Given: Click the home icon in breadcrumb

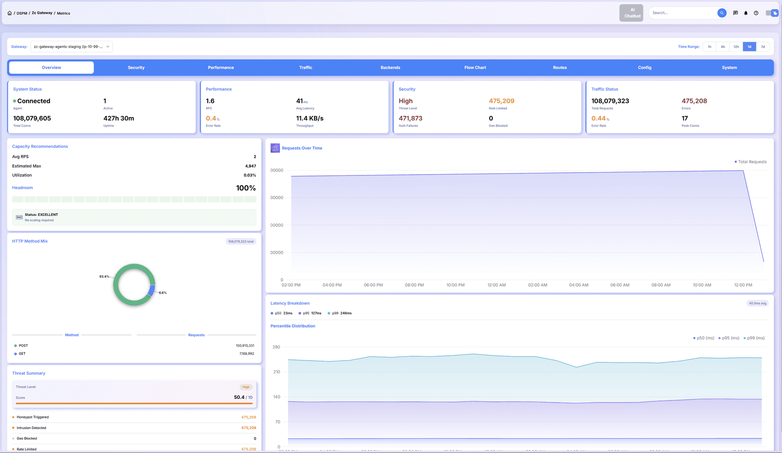Looking at the screenshot, I should pyautogui.click(x=9, y=13).
